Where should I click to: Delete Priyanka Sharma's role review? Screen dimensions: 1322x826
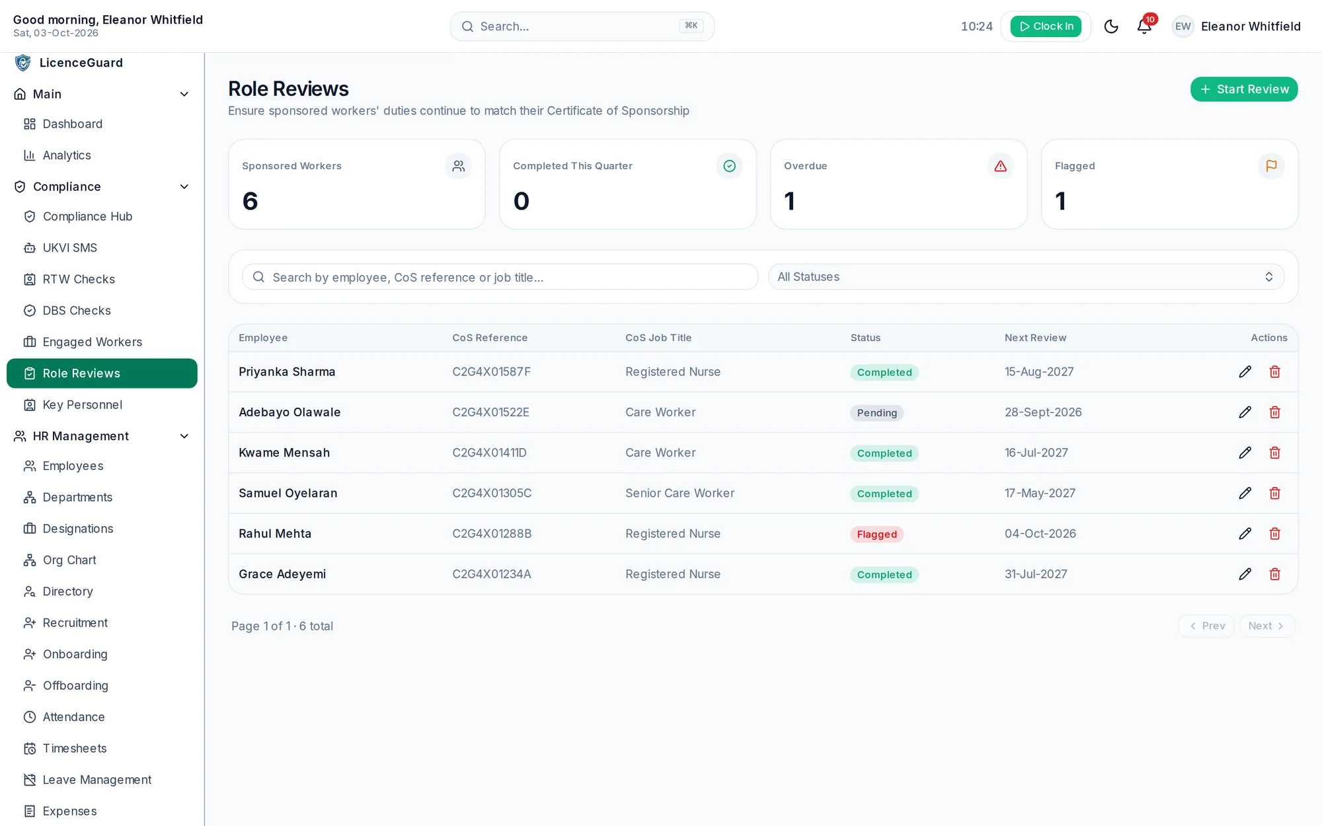point(1275,372)
